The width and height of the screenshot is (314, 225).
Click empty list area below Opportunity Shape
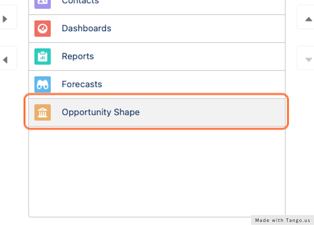click(157, 172)
